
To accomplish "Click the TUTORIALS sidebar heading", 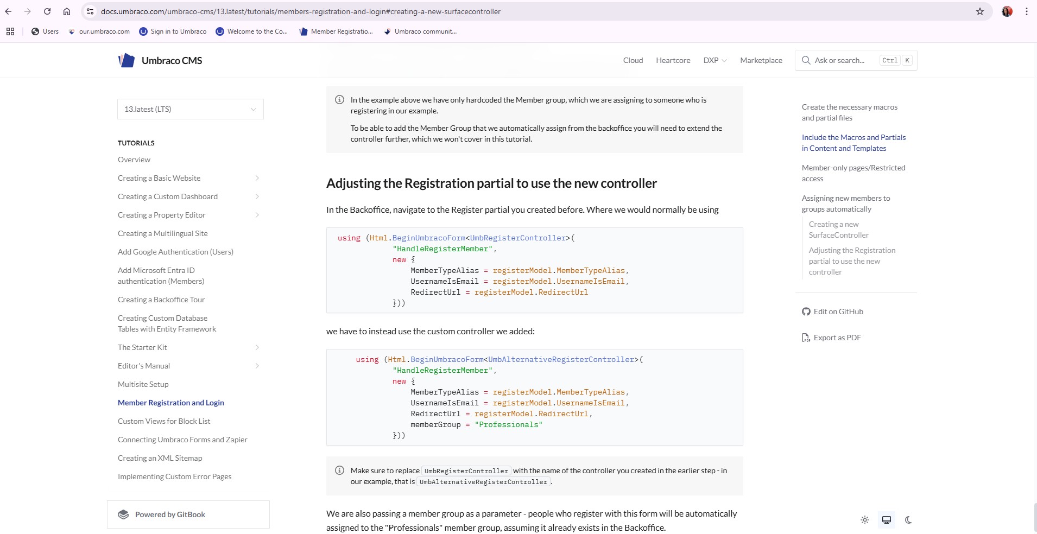I will [136, 143].
